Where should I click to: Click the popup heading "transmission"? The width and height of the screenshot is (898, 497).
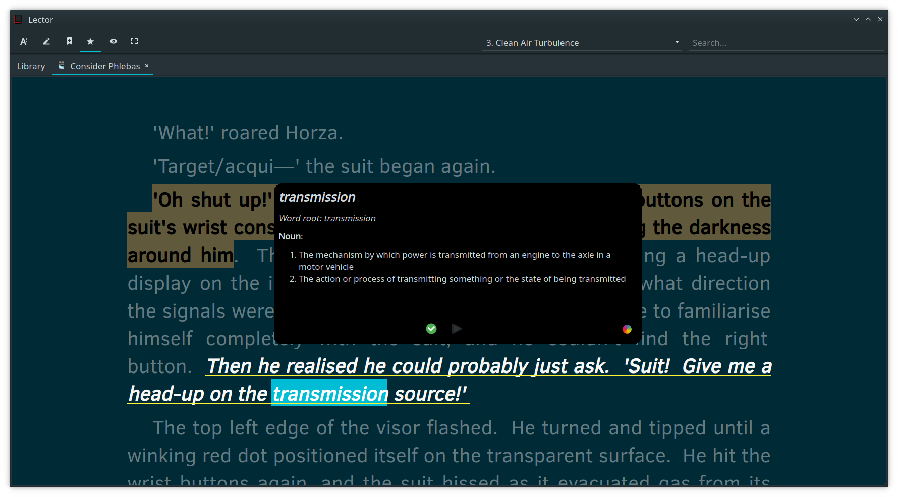point(317,197)
